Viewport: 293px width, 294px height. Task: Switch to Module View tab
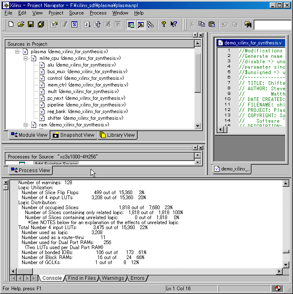pyautogui.click(x=29, y=135)
